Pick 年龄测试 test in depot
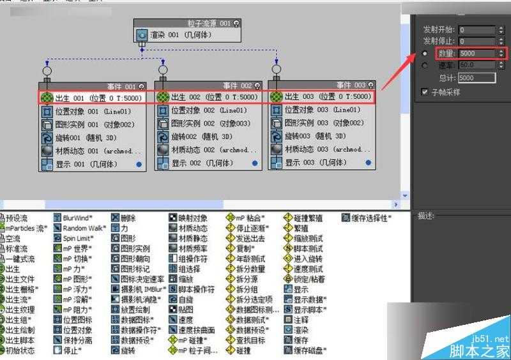Viewport: 511px width, 360px height. [246, 259]
